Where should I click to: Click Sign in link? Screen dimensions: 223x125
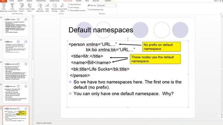216,1
